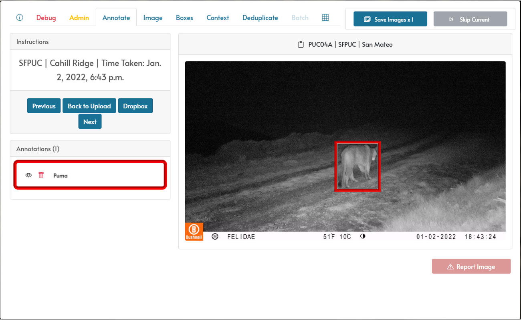Click the orange Bushnell logo
Image resolution: width=521 pixels, height=320 pixels.
(194, 232)
